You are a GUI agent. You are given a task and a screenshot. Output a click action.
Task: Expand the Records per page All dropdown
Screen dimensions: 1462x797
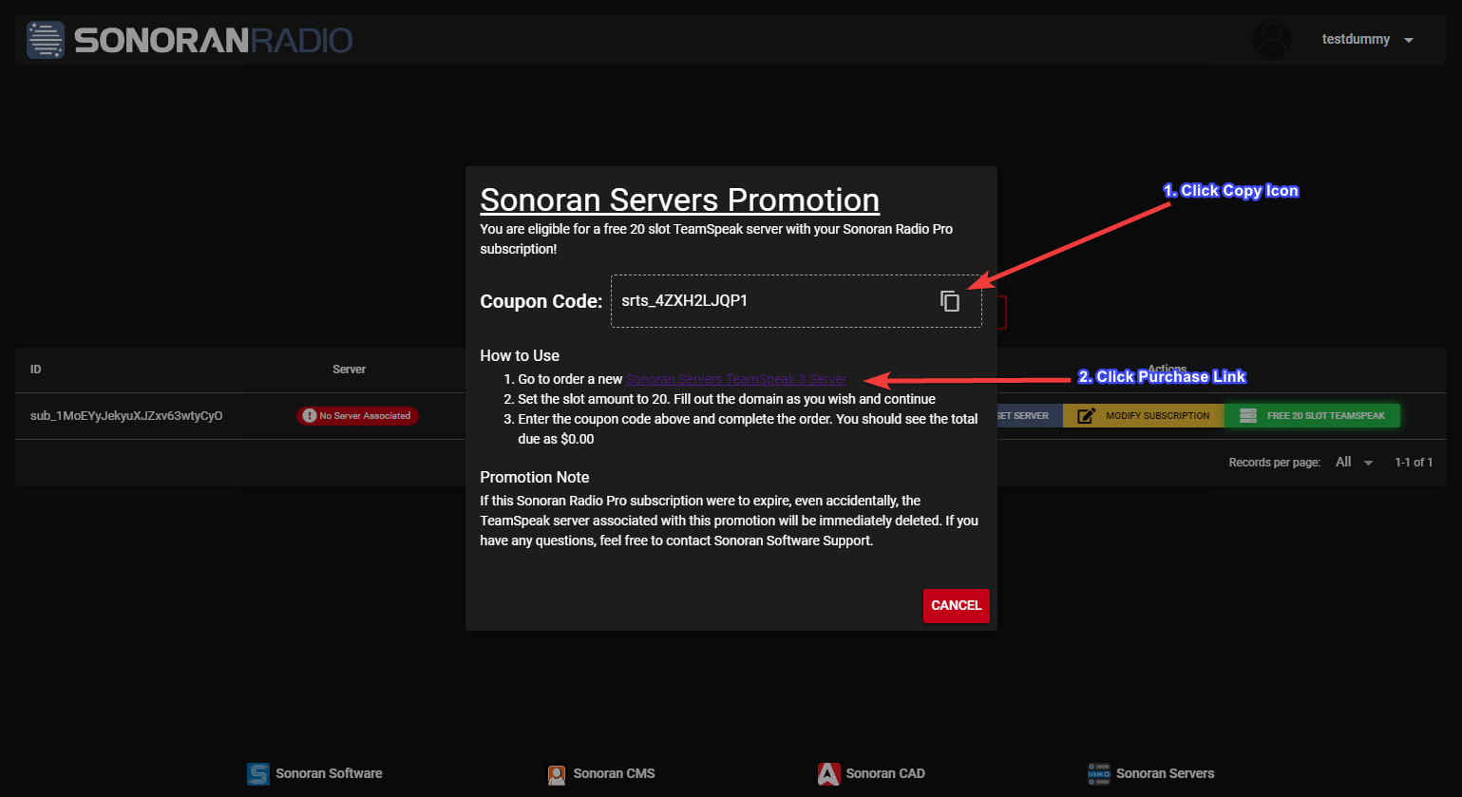(1355, 463)
